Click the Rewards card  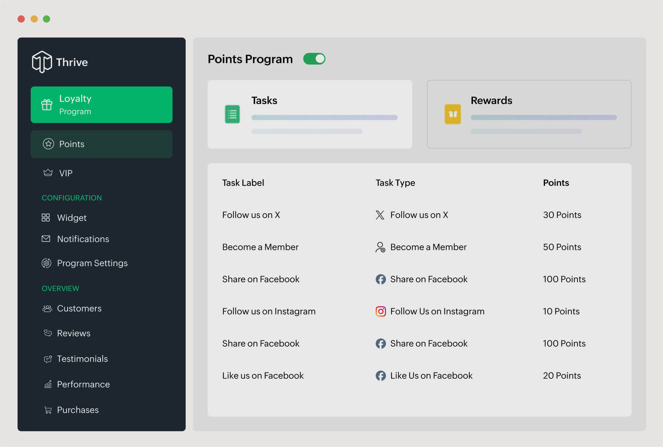[529, 114]
